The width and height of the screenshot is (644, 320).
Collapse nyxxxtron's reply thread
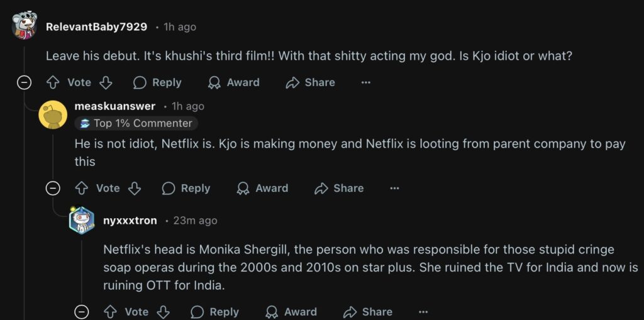pyautogui.click(x=81, y=312)
